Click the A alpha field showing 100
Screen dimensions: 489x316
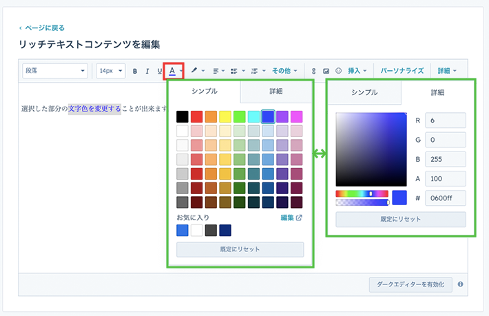(446, 178)
